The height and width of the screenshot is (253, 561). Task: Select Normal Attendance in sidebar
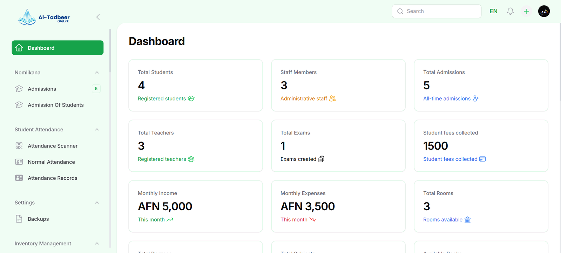(x=51, y=162)
